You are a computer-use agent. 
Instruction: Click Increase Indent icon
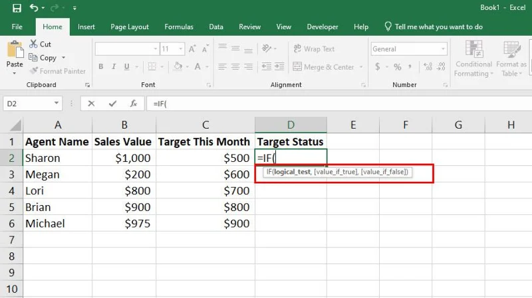(x=279, y=67)
